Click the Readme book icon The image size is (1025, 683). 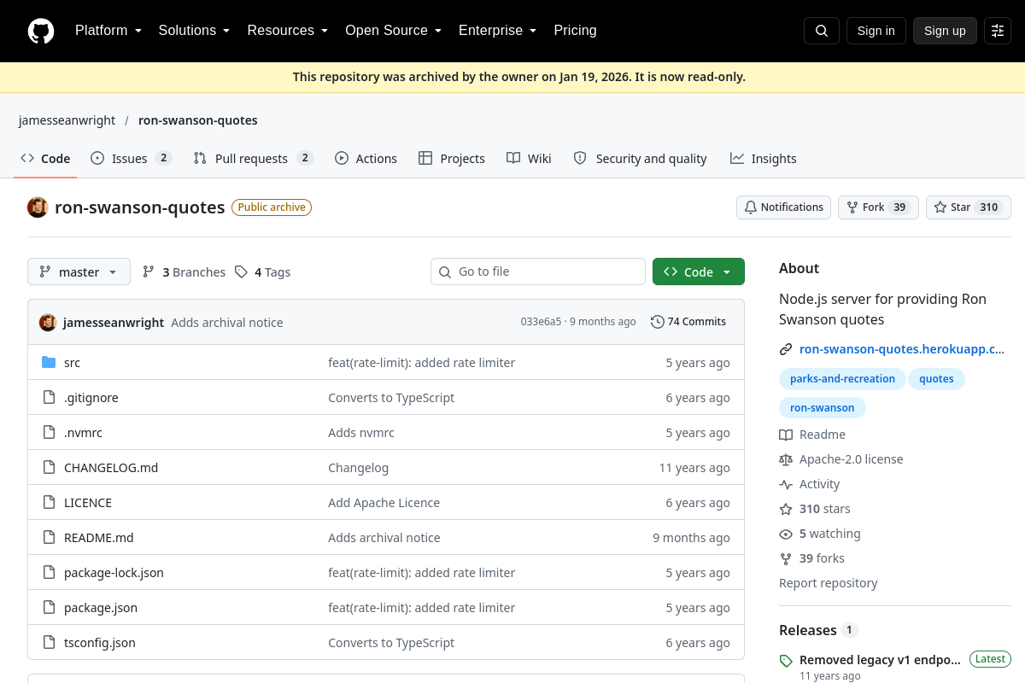[x=786, y=435]
